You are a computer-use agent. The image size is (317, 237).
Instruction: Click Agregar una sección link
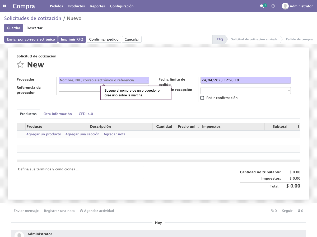click(x=82, y=134)
